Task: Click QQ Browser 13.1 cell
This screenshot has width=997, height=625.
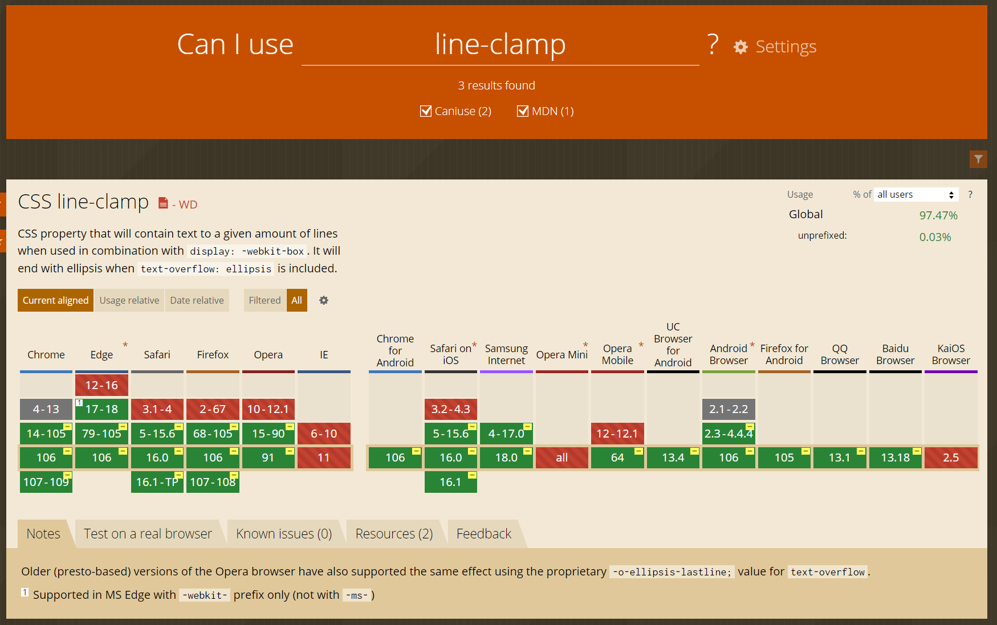Action: pyautogui.click(x=840, y=457)
